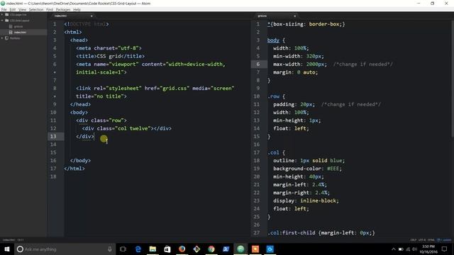
Task: Open the Windows Start menu
Action: tap(6, 249)
